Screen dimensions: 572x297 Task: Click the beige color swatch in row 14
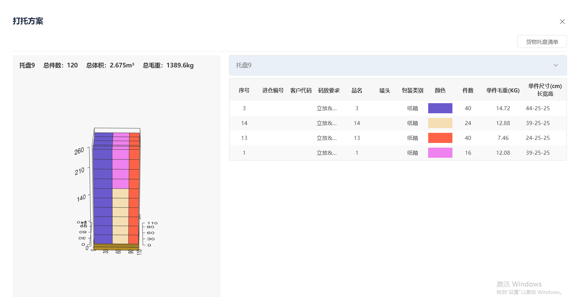point(440,123)
